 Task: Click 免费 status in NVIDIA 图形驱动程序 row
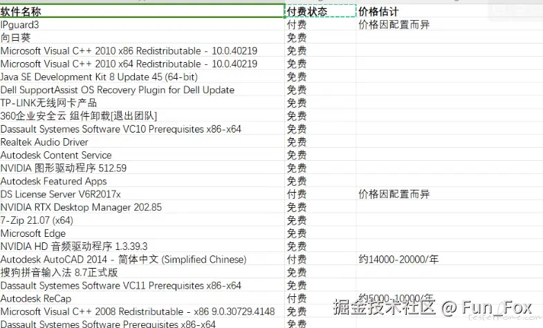pos(320,168)
